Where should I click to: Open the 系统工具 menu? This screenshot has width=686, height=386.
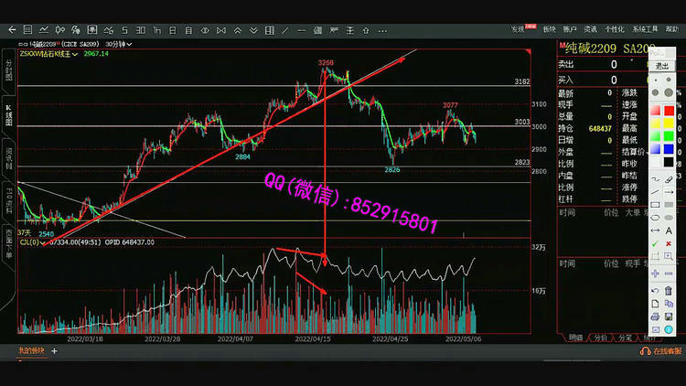tap(647, 29)
